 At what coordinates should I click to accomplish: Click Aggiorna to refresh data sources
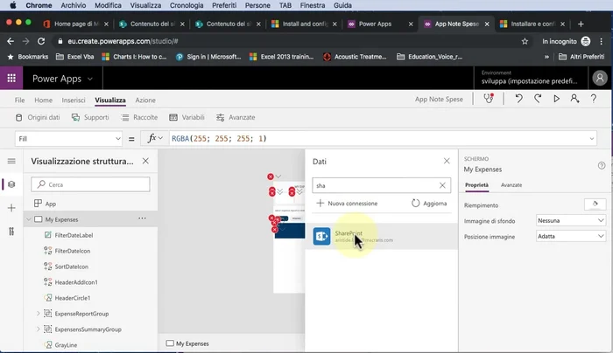click(429, 203)
